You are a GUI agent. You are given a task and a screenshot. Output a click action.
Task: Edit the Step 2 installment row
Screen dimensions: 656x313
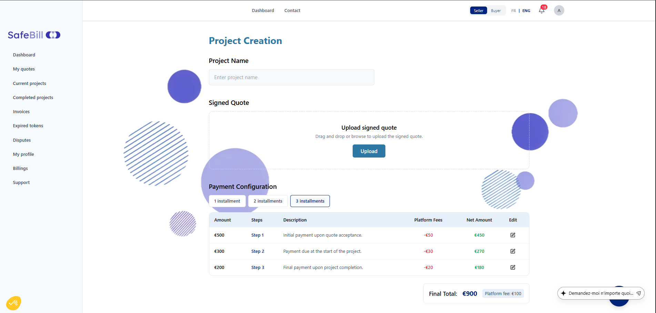[x=513, y=251]
